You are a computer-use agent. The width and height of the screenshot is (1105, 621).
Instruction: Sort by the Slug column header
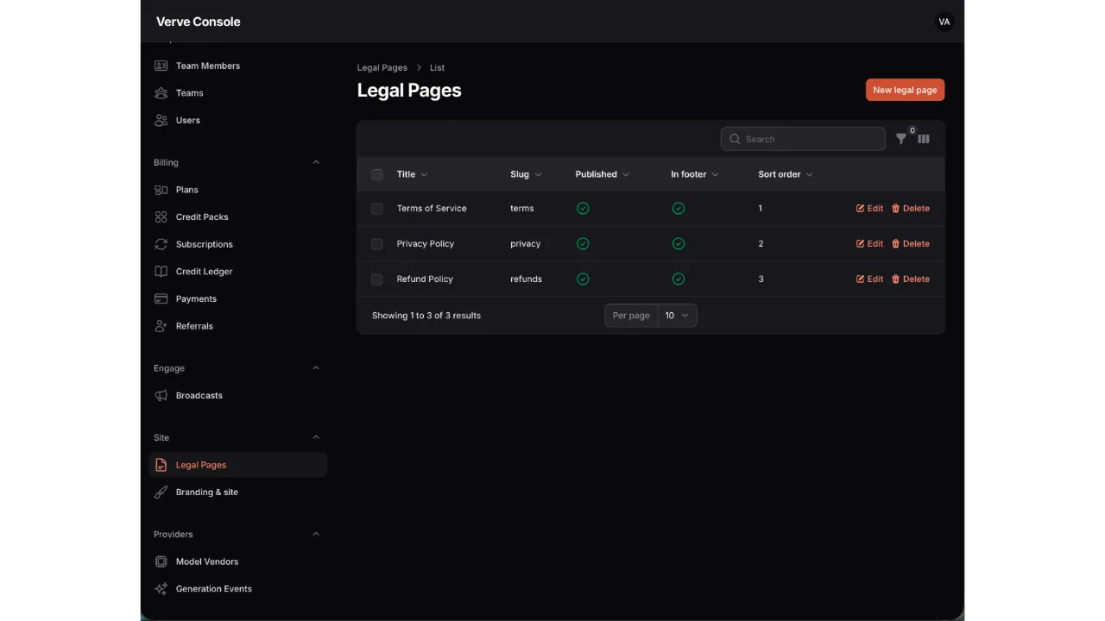click(x=526, y=174)
